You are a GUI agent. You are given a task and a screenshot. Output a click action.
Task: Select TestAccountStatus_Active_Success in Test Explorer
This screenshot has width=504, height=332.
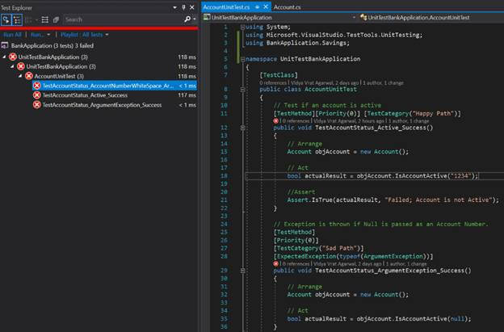[85, 95]
